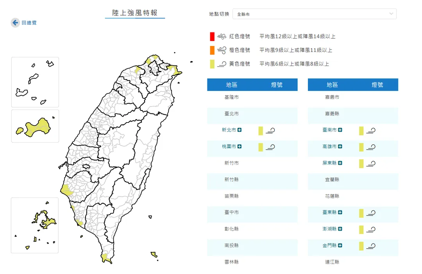Open the 回總覽 overview link
This screenshot has height=274, width=422.
29,23
